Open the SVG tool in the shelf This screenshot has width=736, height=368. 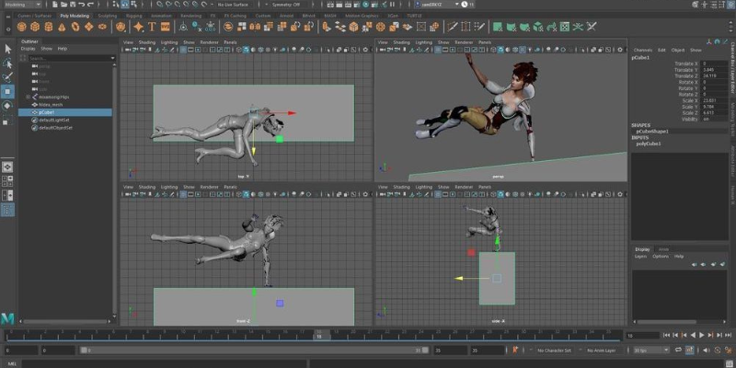(166, 27)
